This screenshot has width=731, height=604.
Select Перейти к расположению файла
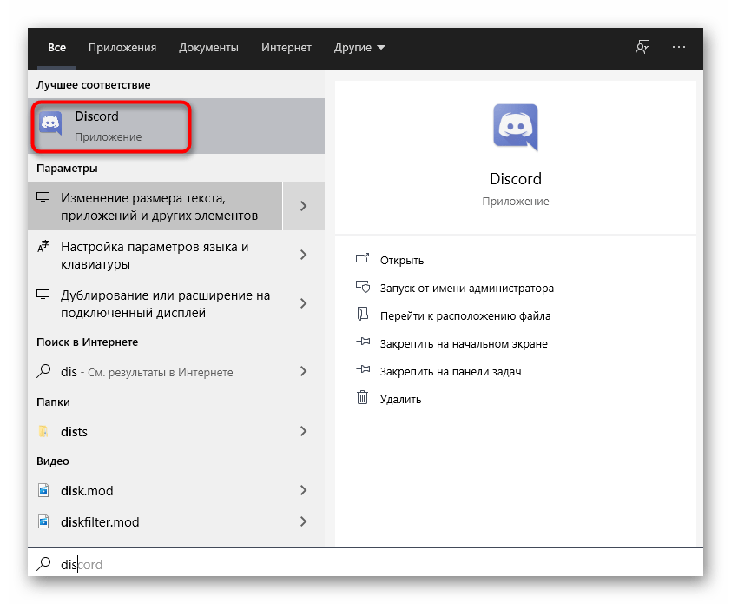tap(465, 316)
